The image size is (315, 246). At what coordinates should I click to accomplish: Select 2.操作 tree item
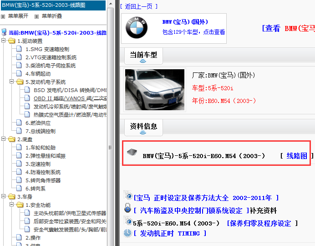33,238
